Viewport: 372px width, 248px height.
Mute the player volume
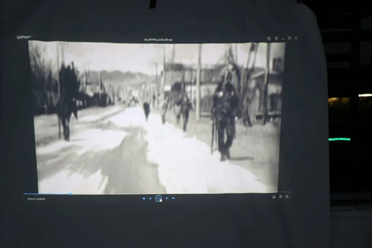click(174, 198)
